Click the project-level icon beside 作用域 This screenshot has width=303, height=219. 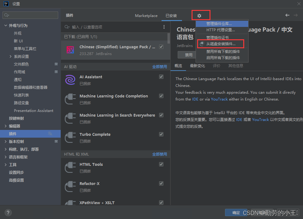click(x=56, y=72)
